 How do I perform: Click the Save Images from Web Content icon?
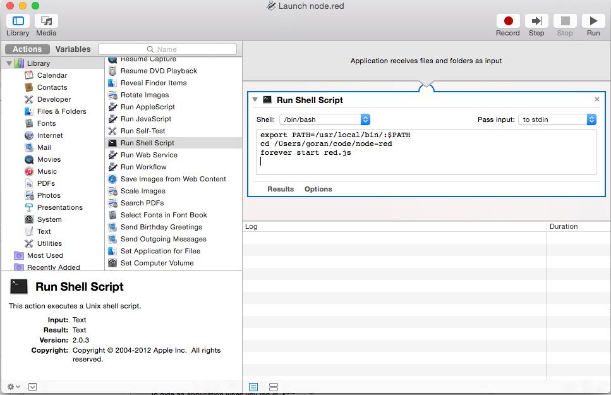112,179
